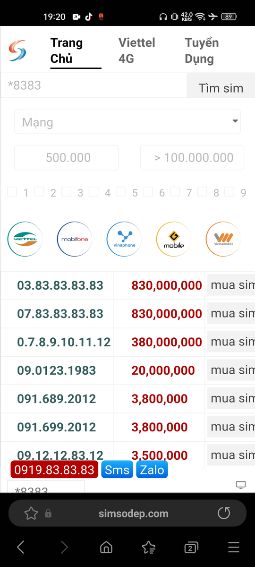Check the digit 7 checkbox

[x=175, y=191]
